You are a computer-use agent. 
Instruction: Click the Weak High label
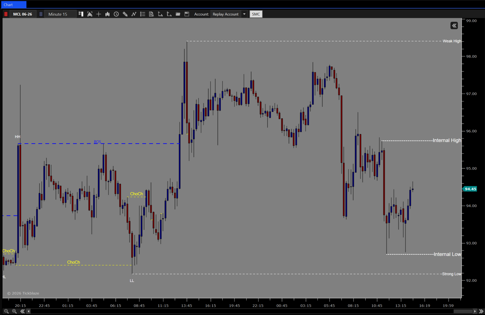[452, 41]
